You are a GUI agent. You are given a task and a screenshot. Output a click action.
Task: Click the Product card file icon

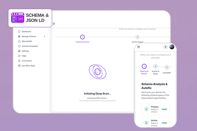[x=146, y=109]
